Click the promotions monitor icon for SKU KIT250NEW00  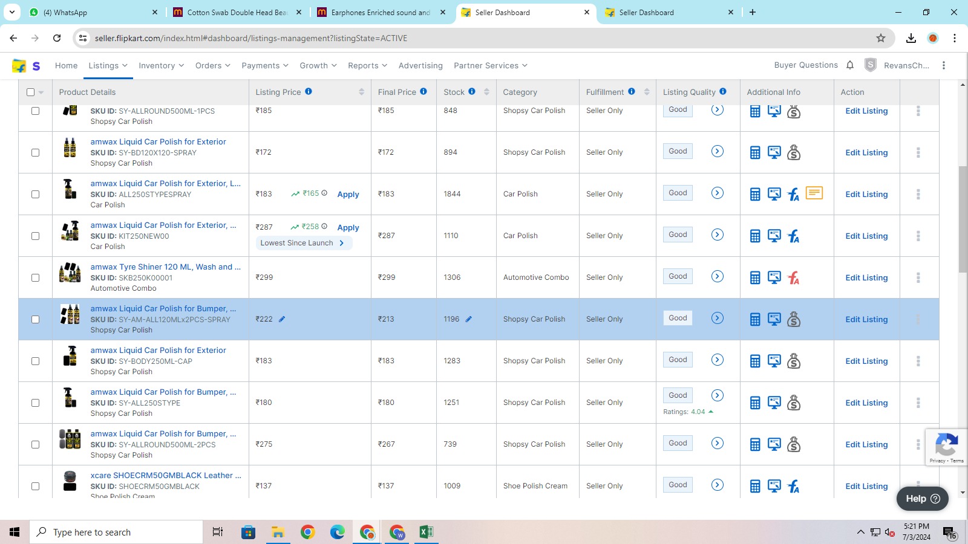click(774, 235)
